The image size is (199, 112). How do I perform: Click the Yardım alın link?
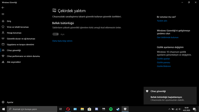(162, 21)
